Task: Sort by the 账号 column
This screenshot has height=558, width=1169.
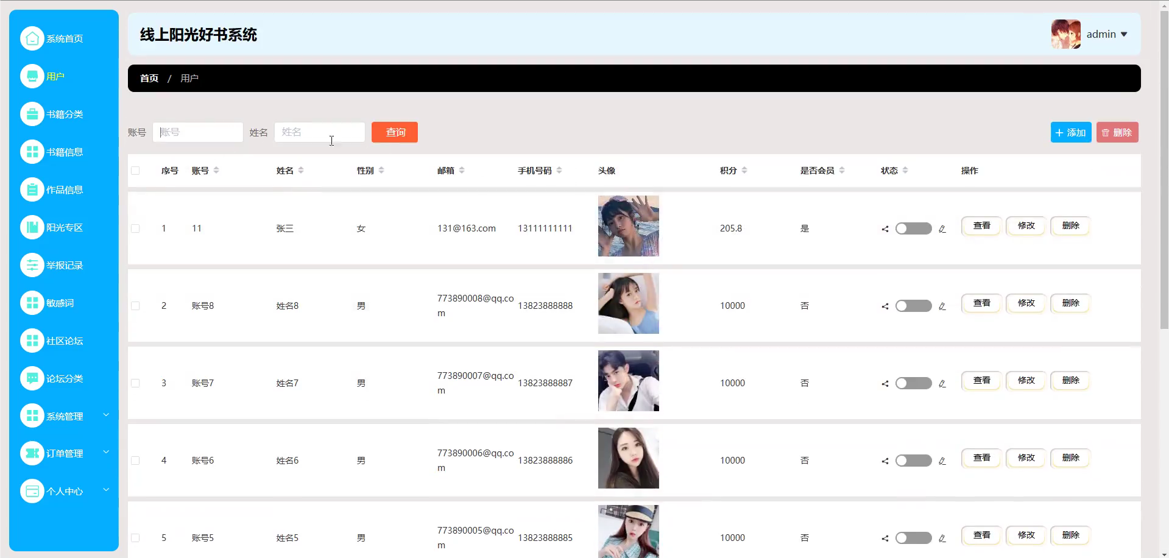Action: (x=216, y=171)
